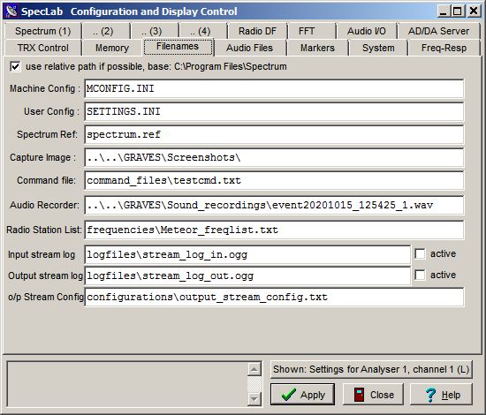Switch to the Markers tab
This screenshot has width=486, height=415.
317,48
